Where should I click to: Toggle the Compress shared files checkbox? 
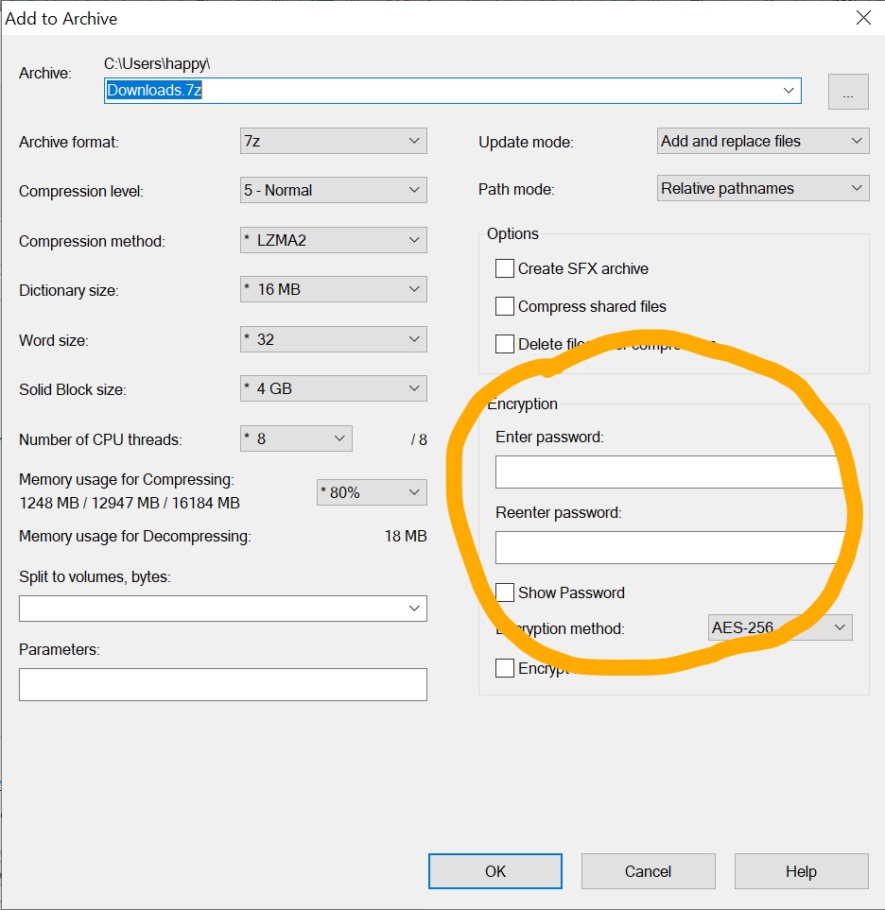(505, 306)
